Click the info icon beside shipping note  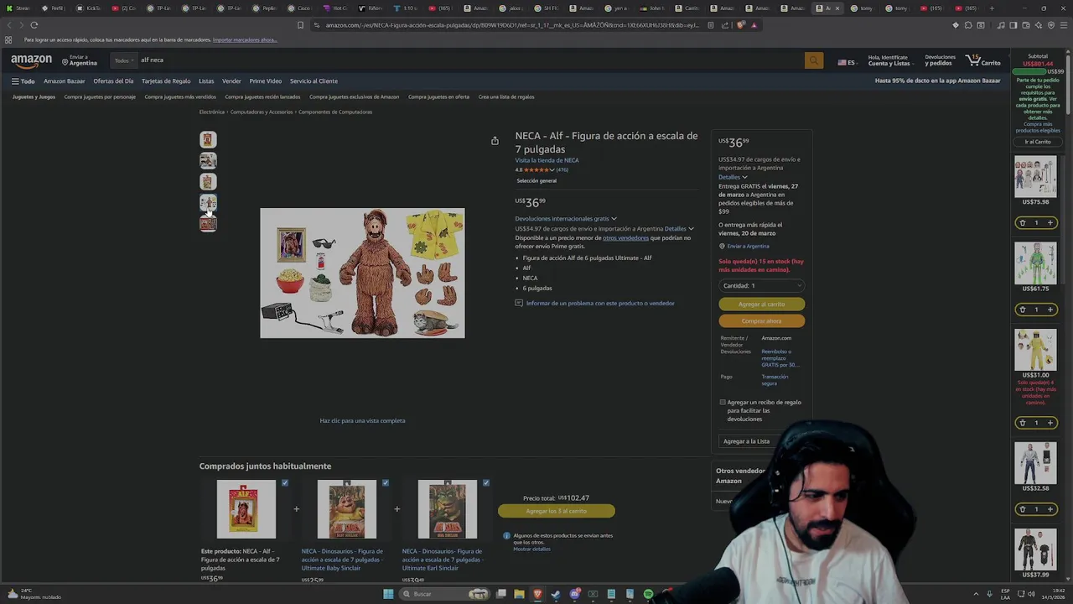click(x=506, y=535)
